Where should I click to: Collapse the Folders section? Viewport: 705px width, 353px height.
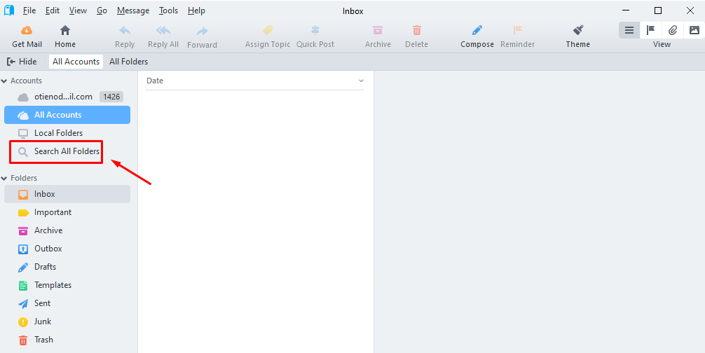4,179
